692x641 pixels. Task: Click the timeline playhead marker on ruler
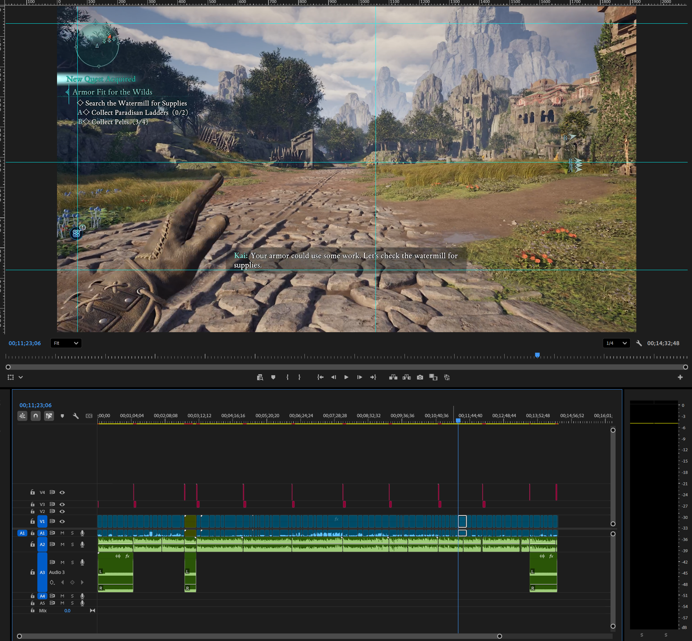pos(458,421)
